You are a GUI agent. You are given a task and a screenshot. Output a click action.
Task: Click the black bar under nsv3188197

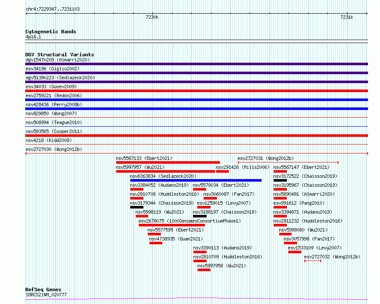pyautogui.click(x=200, y=216)
